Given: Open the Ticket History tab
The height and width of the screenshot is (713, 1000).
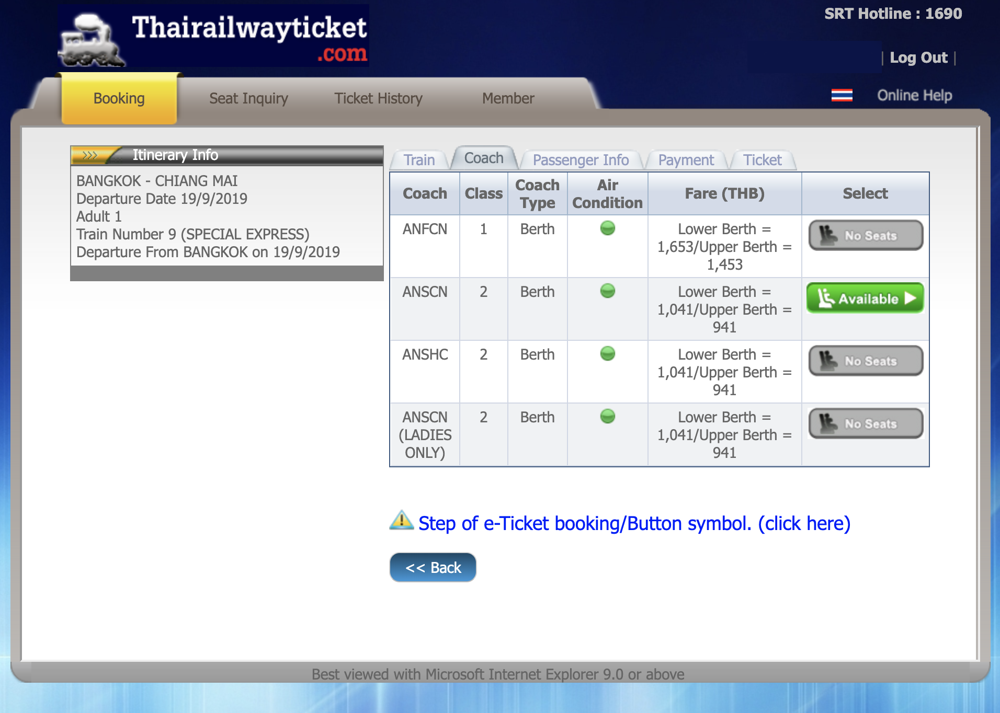Looking at the screenshot, I should (x=378, y=98).
